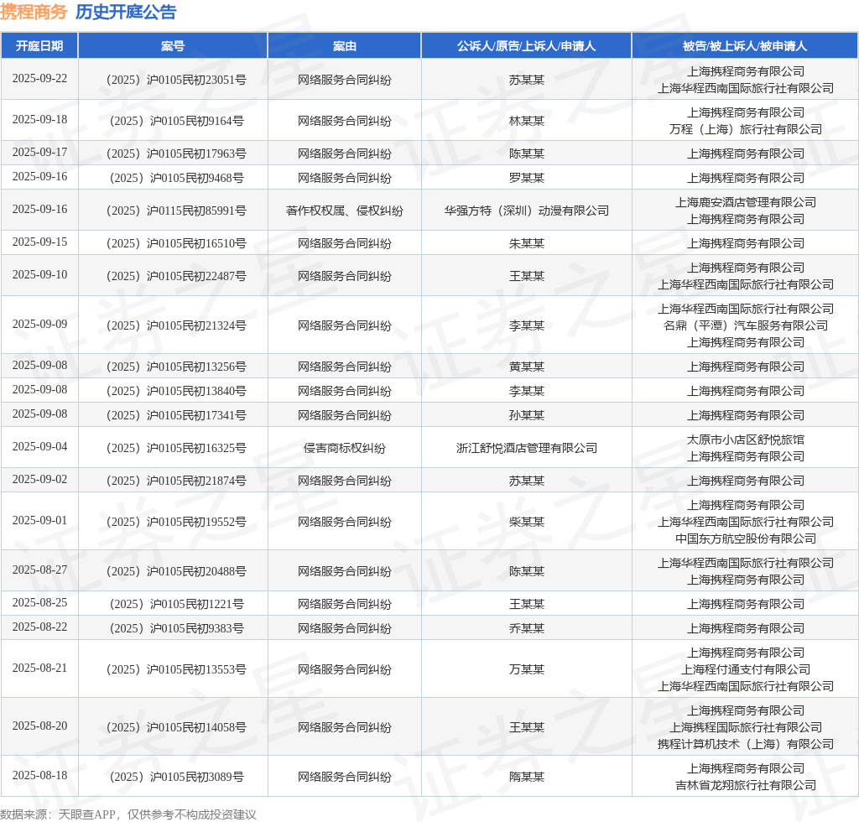The image size is (859, 822).
Task: Click the 开庭日期 column header
Action: (x=39, y=46)
